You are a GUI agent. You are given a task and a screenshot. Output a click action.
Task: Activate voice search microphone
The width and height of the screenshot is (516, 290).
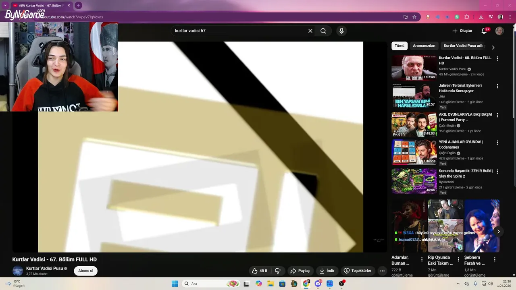point(341,31)
